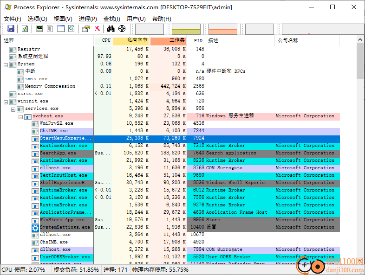Click the 'Windows 服务主进程' description text
The width and height of the screenshot is (365, 275).
coord(230,116)
